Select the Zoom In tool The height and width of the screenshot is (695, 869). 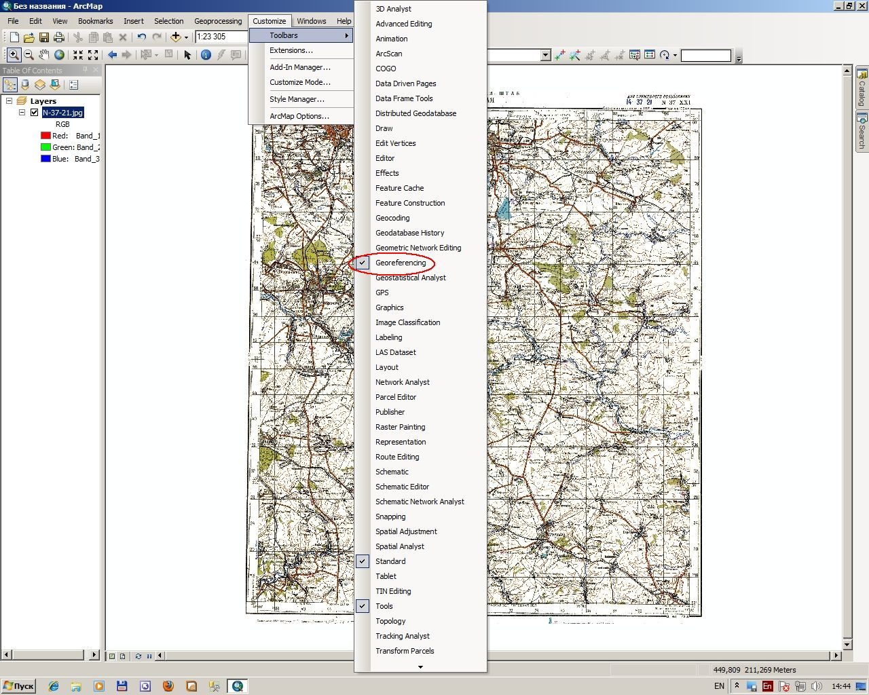(x=13, y=55)
